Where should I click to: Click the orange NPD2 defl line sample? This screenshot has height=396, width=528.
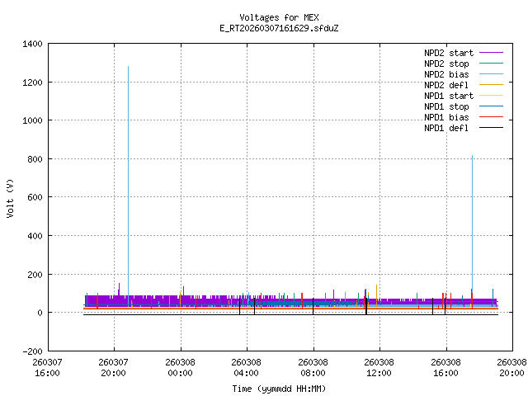click(489, 85)
